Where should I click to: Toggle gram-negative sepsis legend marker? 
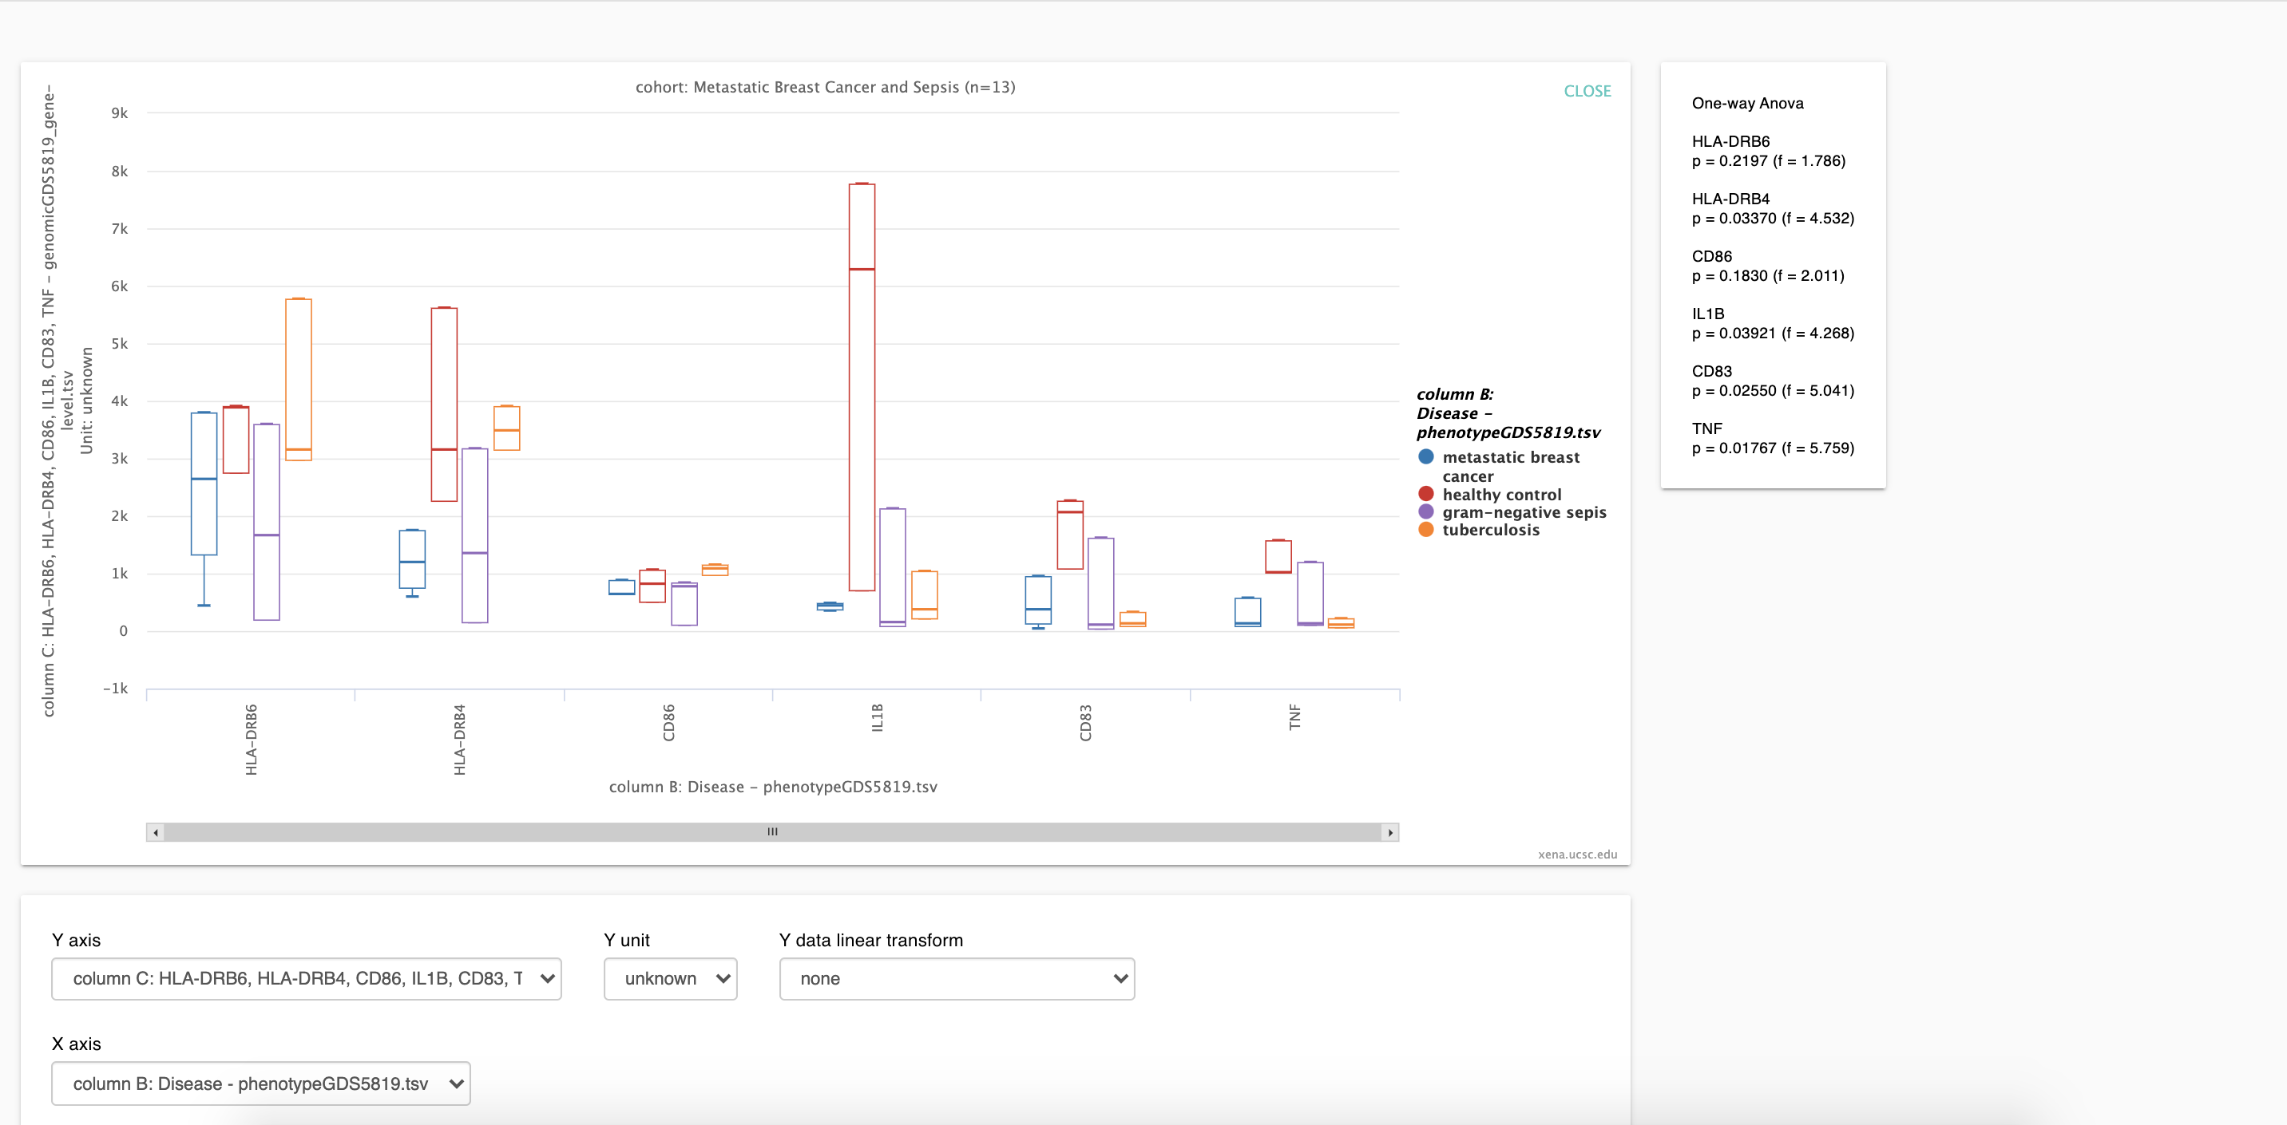[1426, 512]
